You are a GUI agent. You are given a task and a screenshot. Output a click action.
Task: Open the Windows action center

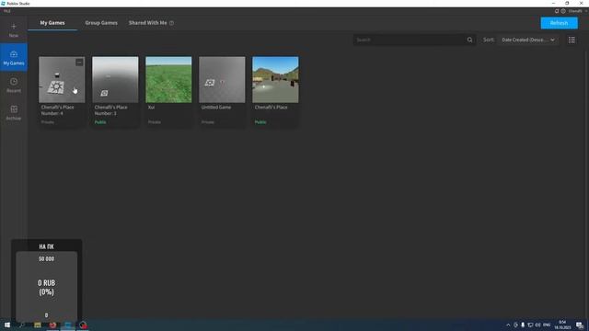click(x=580, y=325)
